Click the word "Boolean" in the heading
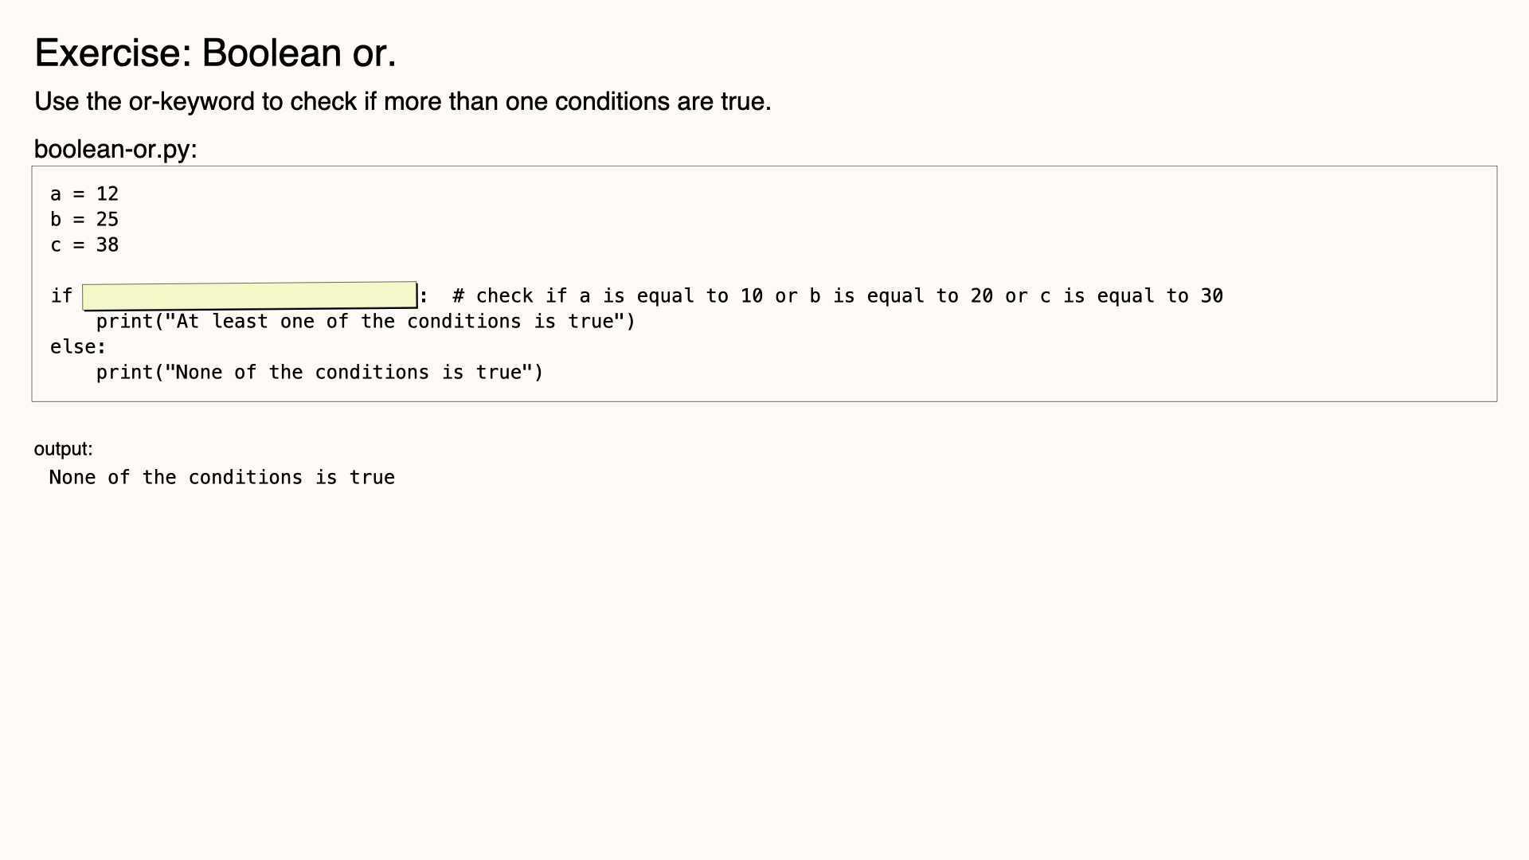This screenshot has height=860, width=1529. (x=272, y=53)
